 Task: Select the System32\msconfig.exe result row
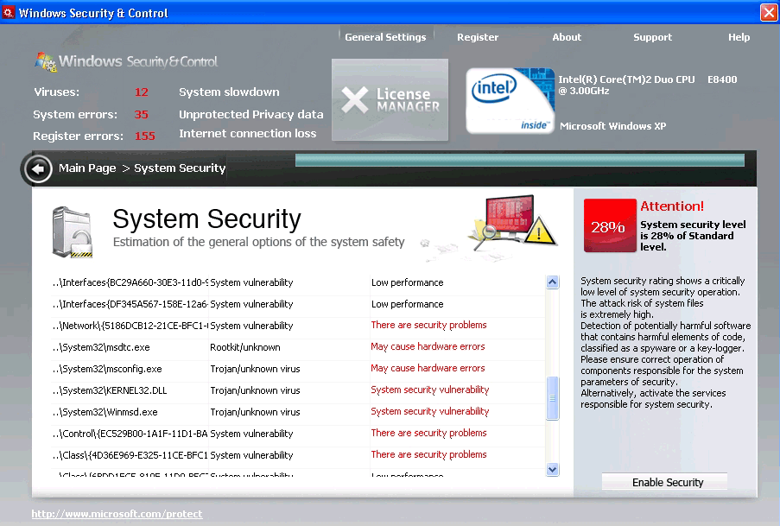(259, 369)
